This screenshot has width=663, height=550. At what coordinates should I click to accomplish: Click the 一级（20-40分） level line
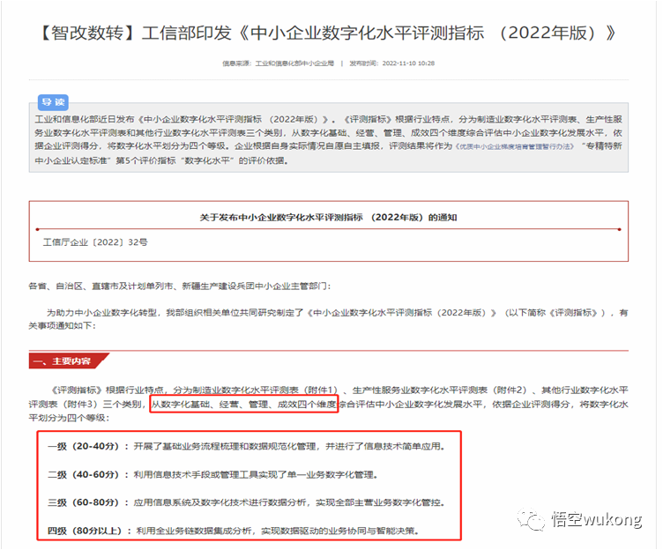tap(246, 446)
